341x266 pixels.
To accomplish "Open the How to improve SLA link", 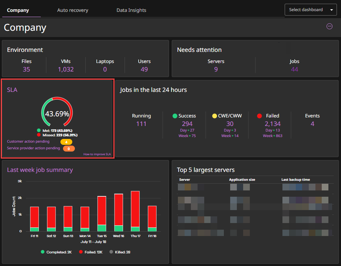I will coord(97,154).
